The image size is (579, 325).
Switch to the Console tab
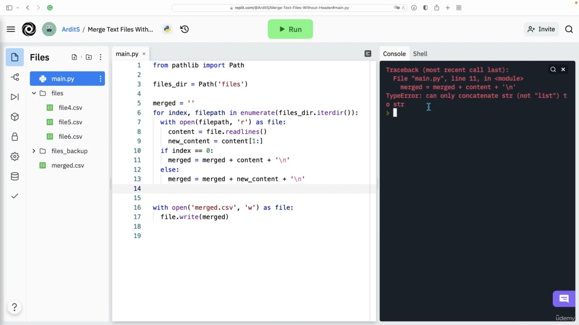pyautogui.click(x=394, y=54)
